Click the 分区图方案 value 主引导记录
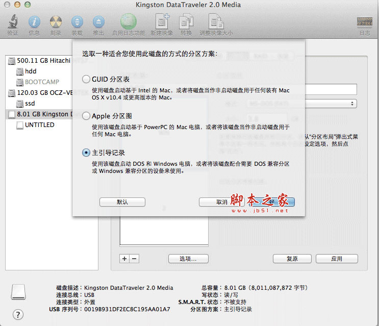379x326 pixels. pos(238,309)
